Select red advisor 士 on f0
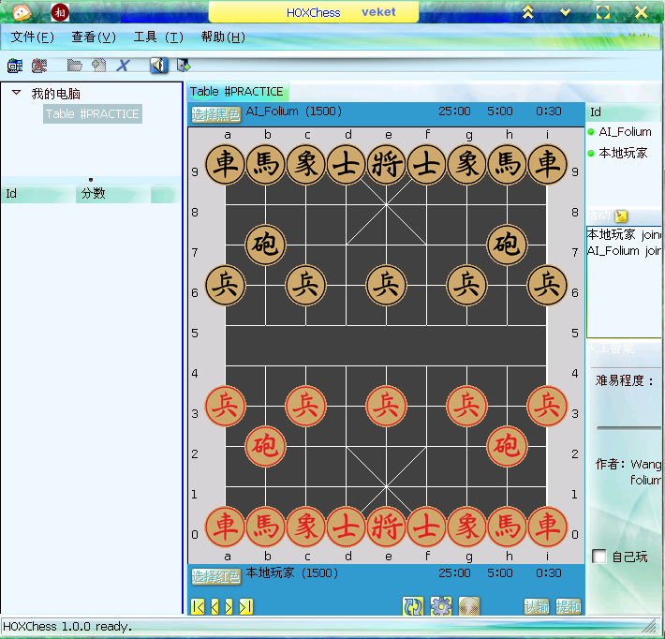This screenshot has width=665, height=639. coord(427,527)
